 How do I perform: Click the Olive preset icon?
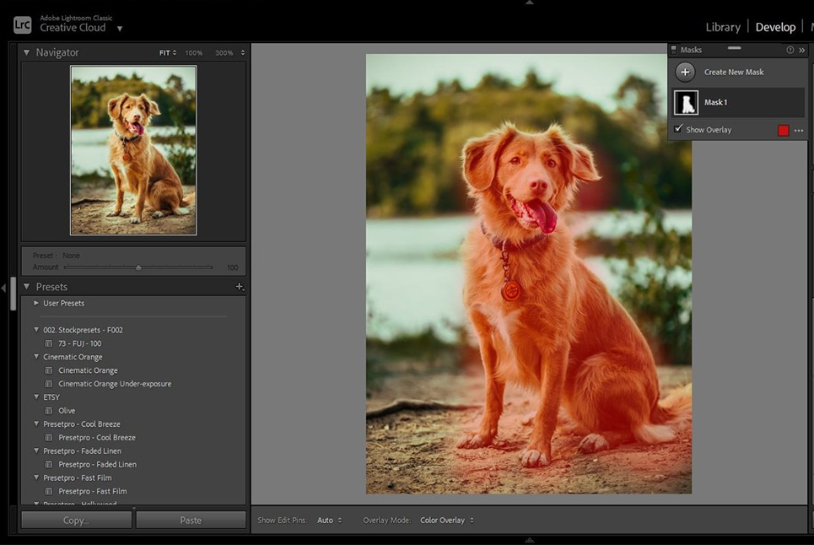(49, 411)
